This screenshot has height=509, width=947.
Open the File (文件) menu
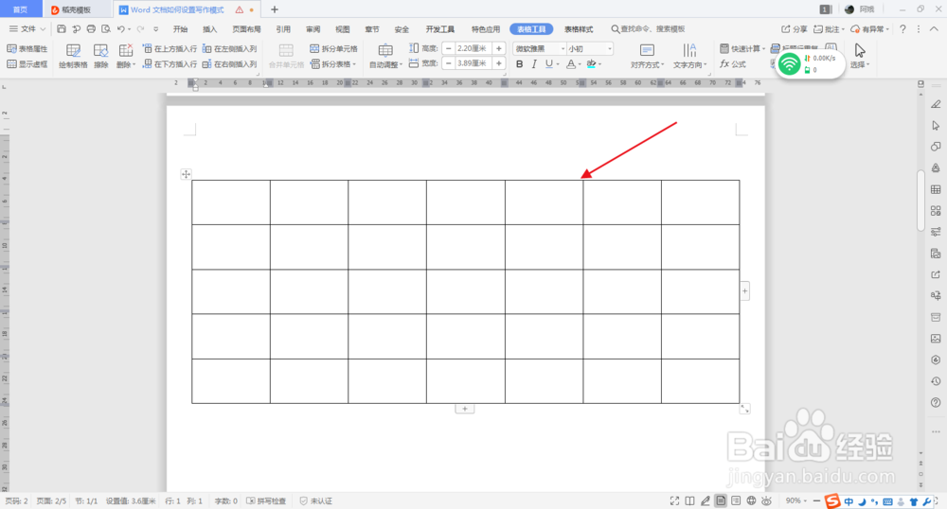coord(27,29)
